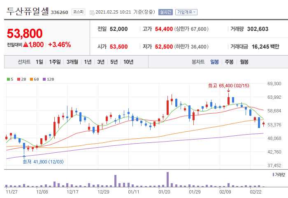This screenshot has width=288, height=198.
Task: Click the 최저 41,800 (12/03) marker
Action: (43, 162)
